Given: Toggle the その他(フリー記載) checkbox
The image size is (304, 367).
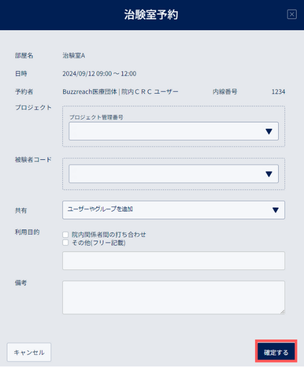Looking at the screenshot, I should (65, 242).
